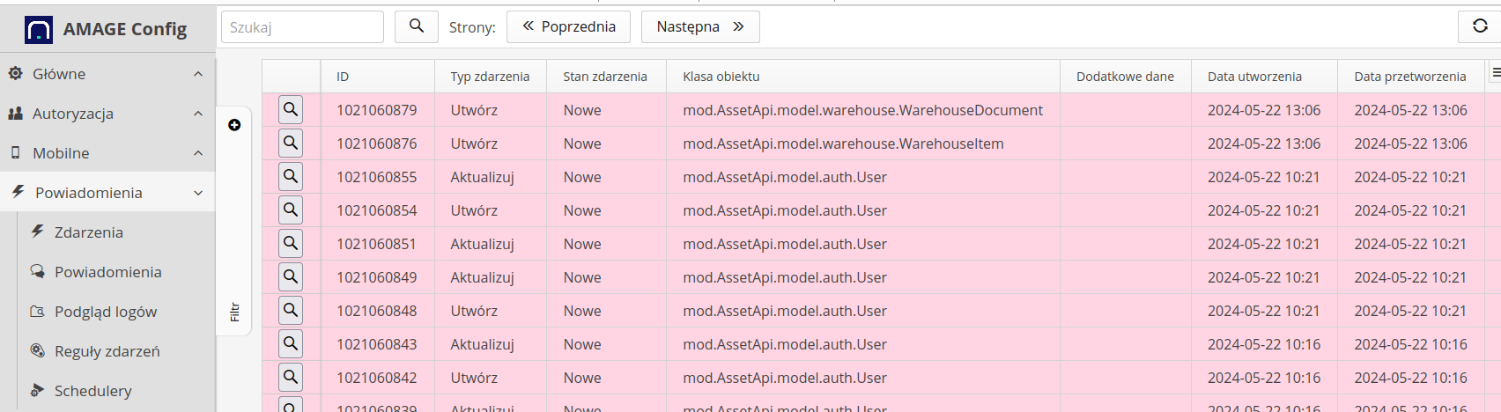Go to Poprzednia page

coord(569,26)
